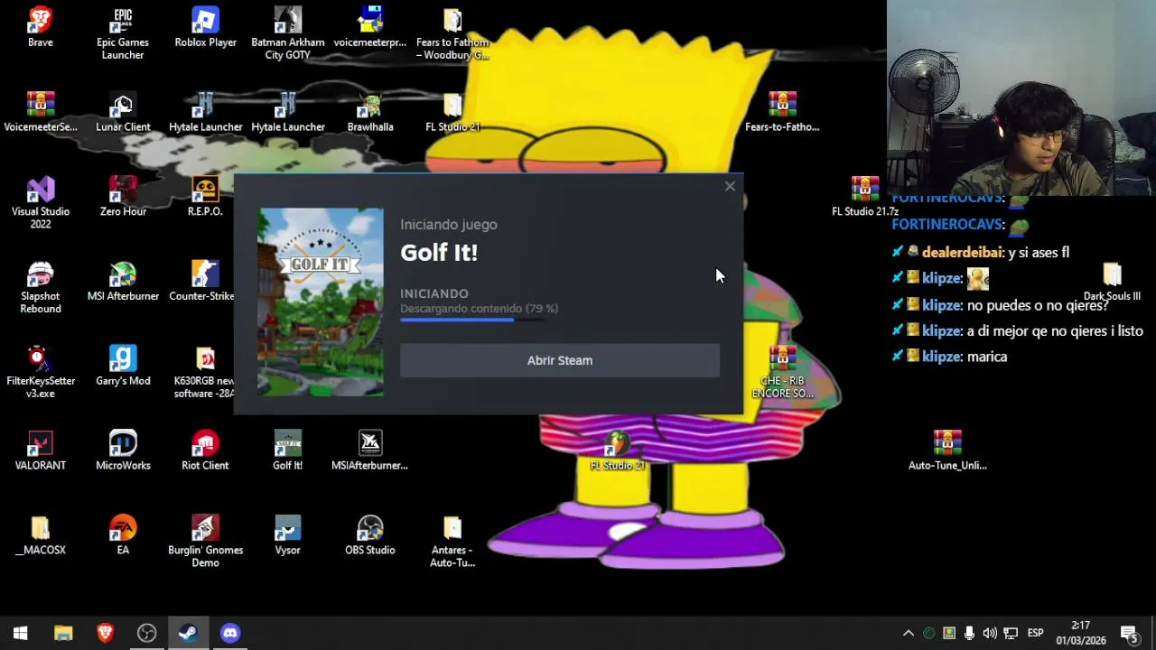Select the Counter-Strike desktop icon
Image resolution: width=1156 pixels, height=650 pixels.
(x=202, y=282)
